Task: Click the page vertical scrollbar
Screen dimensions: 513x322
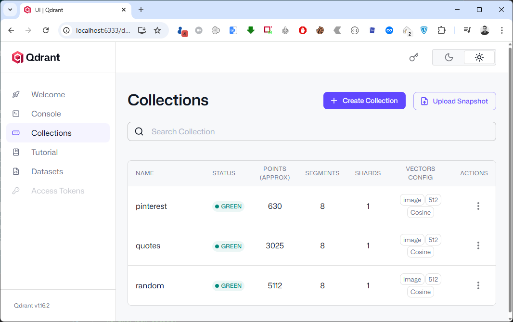Action: point(510,178)
